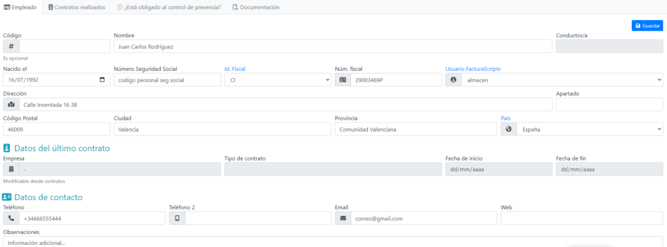Click the building icon beside Empresa field
Viewport: 667px width, 247px height.
pyautogui.click(x=12, y=169)
